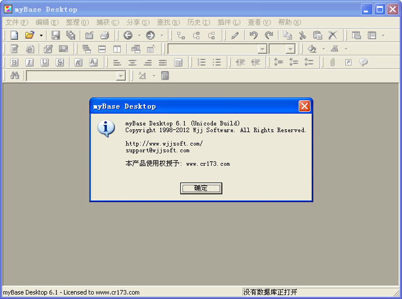Expand the layout view dropdown arrow
Screen dimensions: 402x299
coord(383,35)
